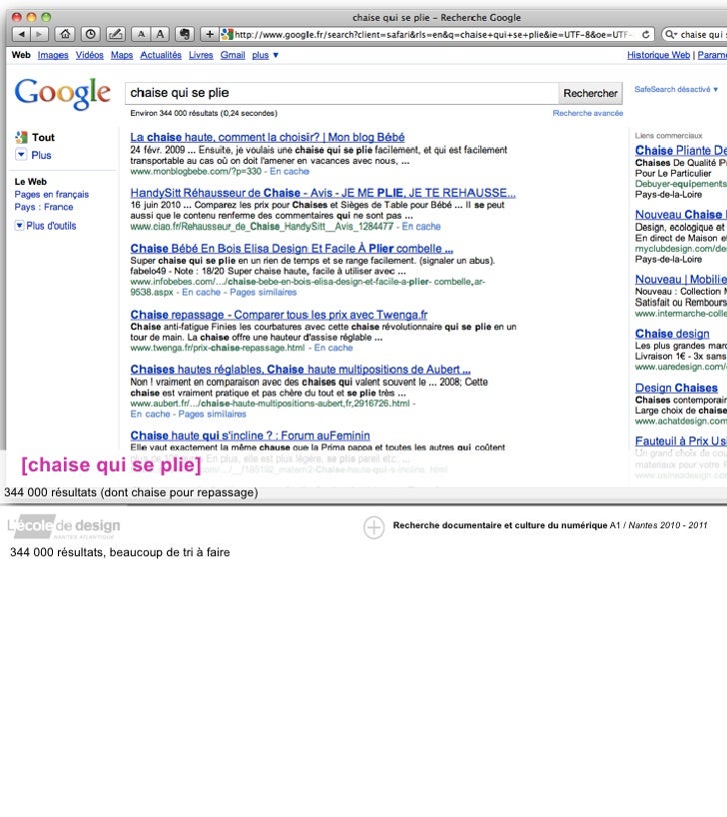Open Chaise haute qui s'incline forum result

click(250, 435)
